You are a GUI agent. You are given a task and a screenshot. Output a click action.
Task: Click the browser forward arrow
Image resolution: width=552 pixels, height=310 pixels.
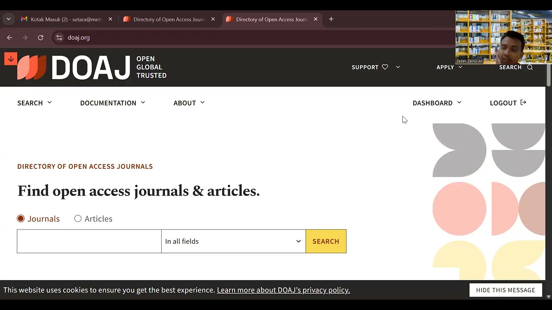[x=25, y=37]
